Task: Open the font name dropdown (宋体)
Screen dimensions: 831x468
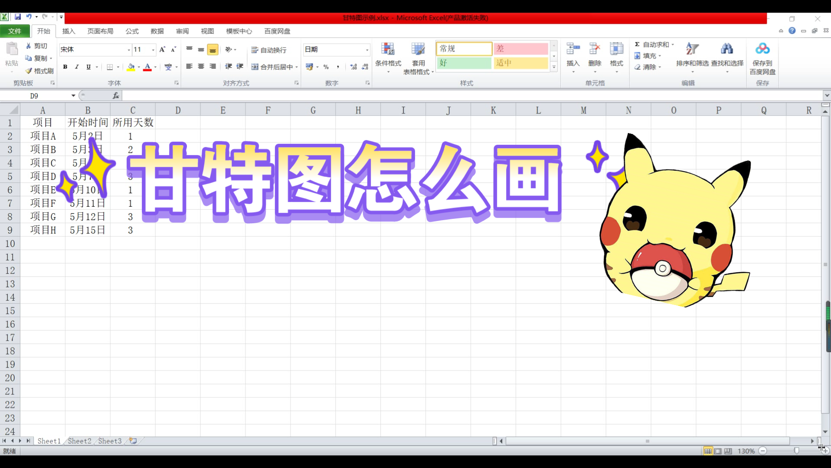Action: [128, 50]
